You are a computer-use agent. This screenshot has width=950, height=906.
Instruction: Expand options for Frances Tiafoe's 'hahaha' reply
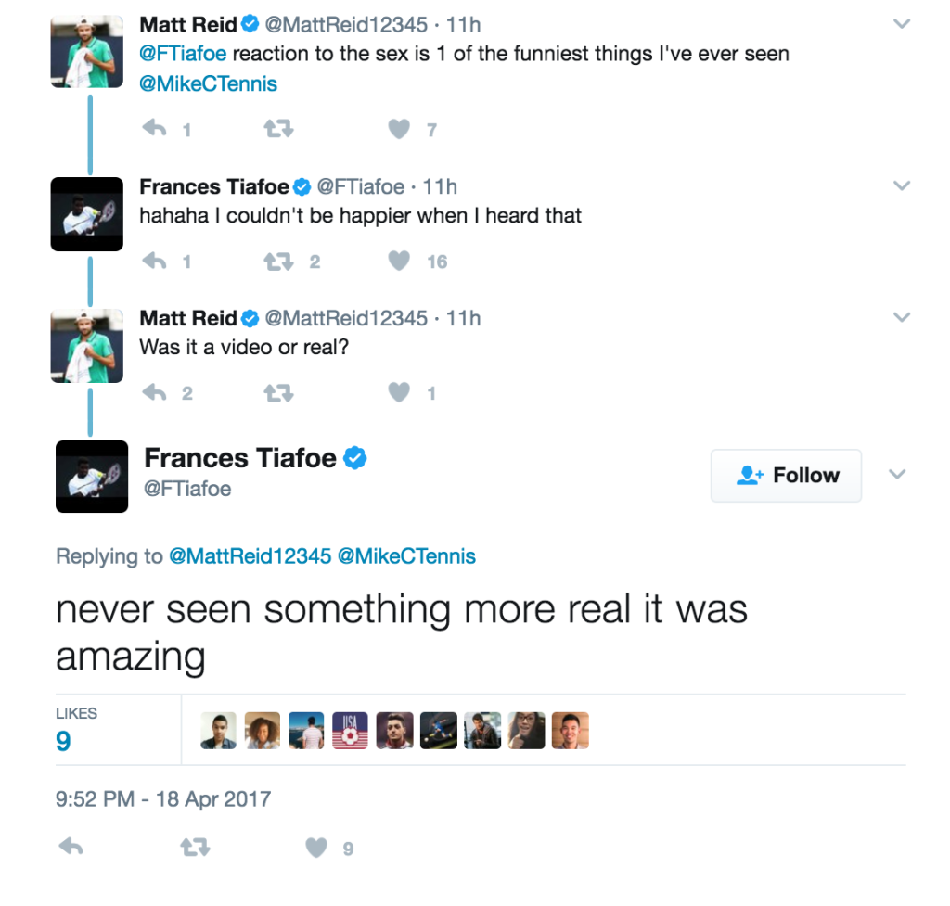pyautogui.click(x=901, y=185)
